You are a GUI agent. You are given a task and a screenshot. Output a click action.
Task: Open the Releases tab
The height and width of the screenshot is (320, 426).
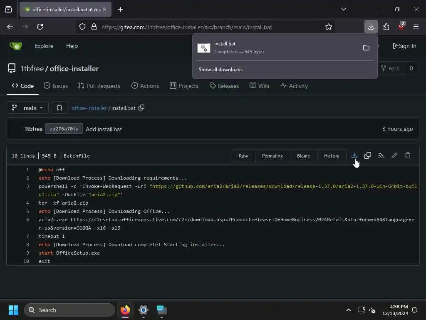pyautogui.click(x=224, y=86)
